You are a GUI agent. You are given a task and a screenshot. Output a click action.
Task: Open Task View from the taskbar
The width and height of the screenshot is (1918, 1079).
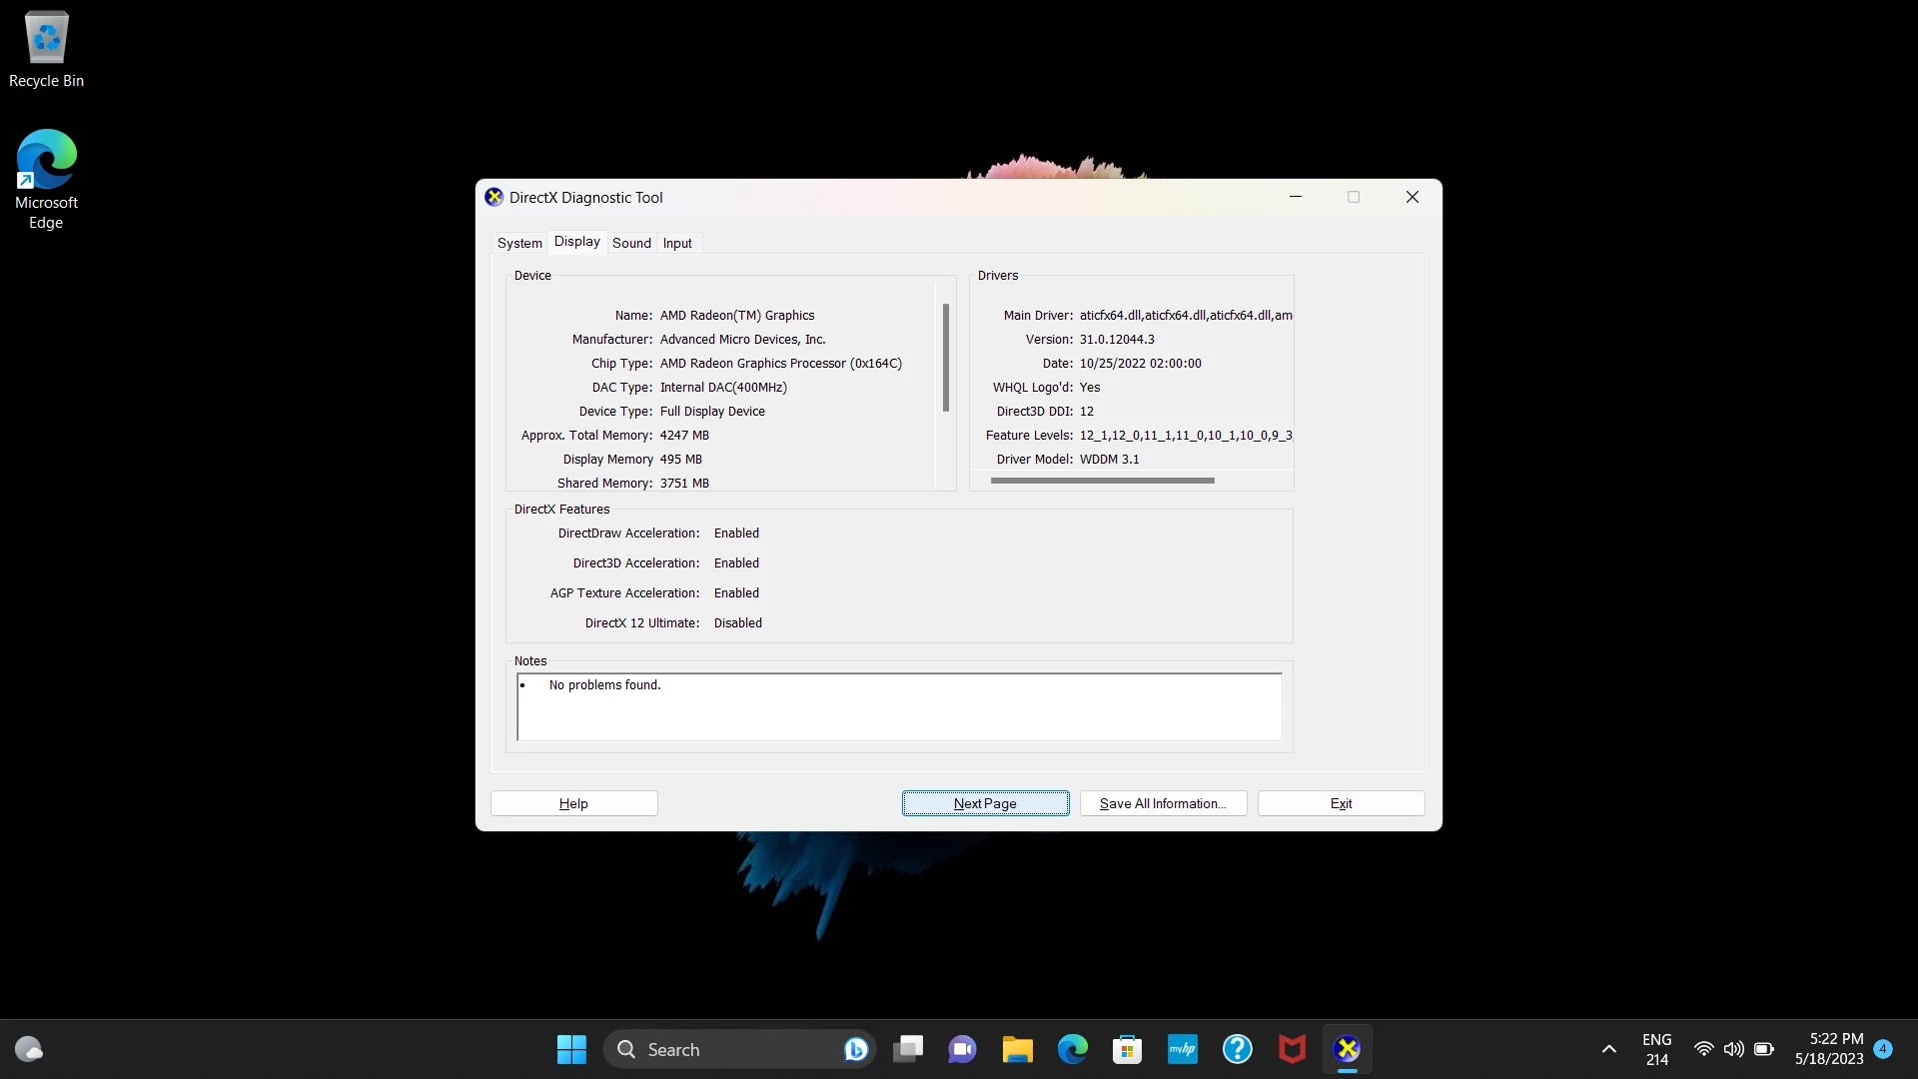(x=907, y=1049)
